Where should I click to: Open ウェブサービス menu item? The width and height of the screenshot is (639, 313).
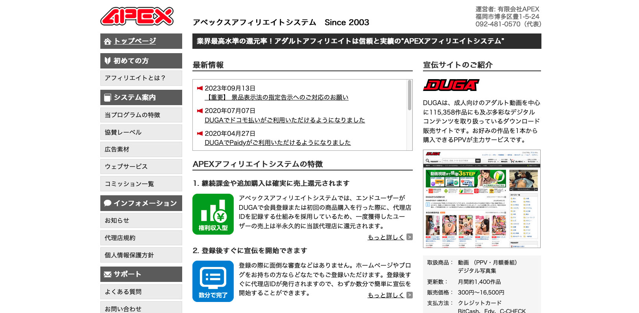[141, 167]
